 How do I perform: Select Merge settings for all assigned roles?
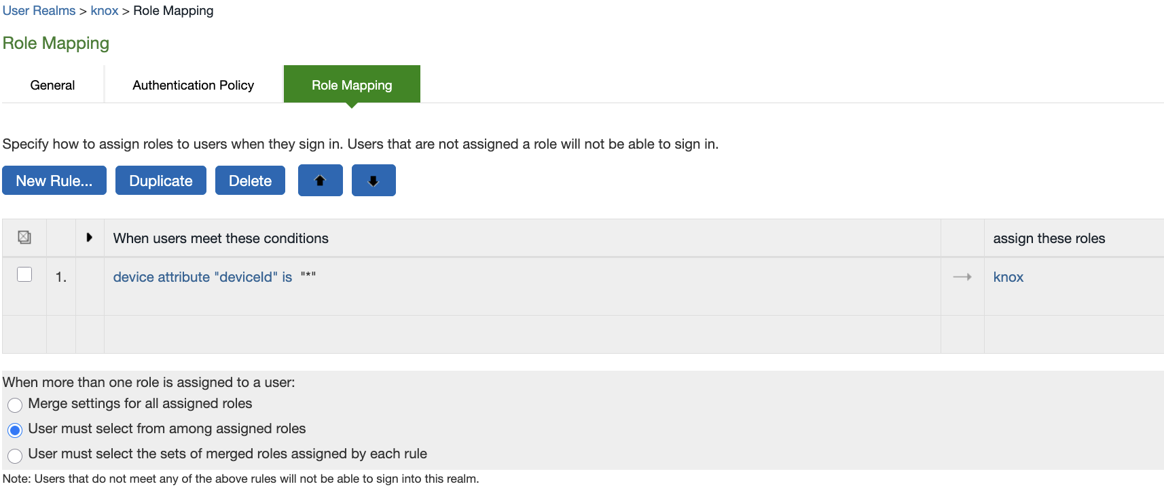point(15,405)
